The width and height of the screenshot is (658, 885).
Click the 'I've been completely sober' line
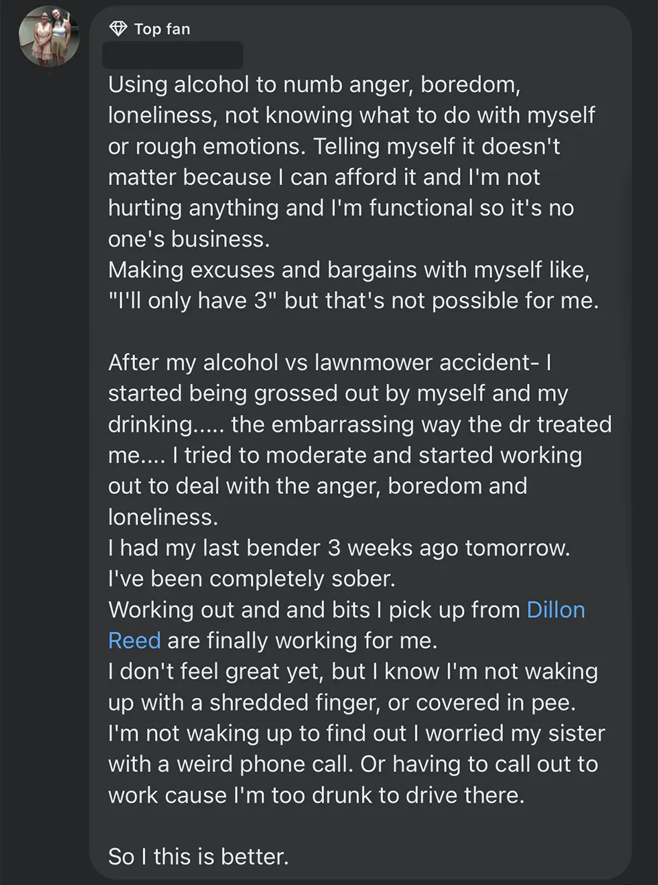pos(252,579)
